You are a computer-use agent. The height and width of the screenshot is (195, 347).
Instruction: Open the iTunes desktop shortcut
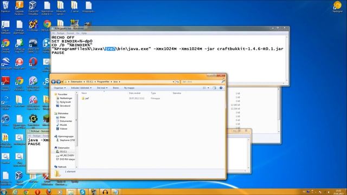(5, 120)
